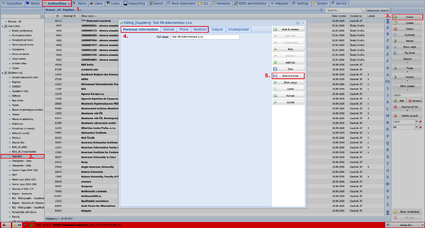This screenshot has width=425, height=228.
Task: Open the Book dispensers tab
Action: [x=181, y=3]
